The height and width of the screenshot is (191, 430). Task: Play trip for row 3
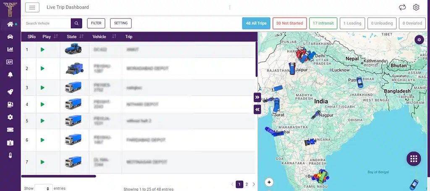(42, 88)
